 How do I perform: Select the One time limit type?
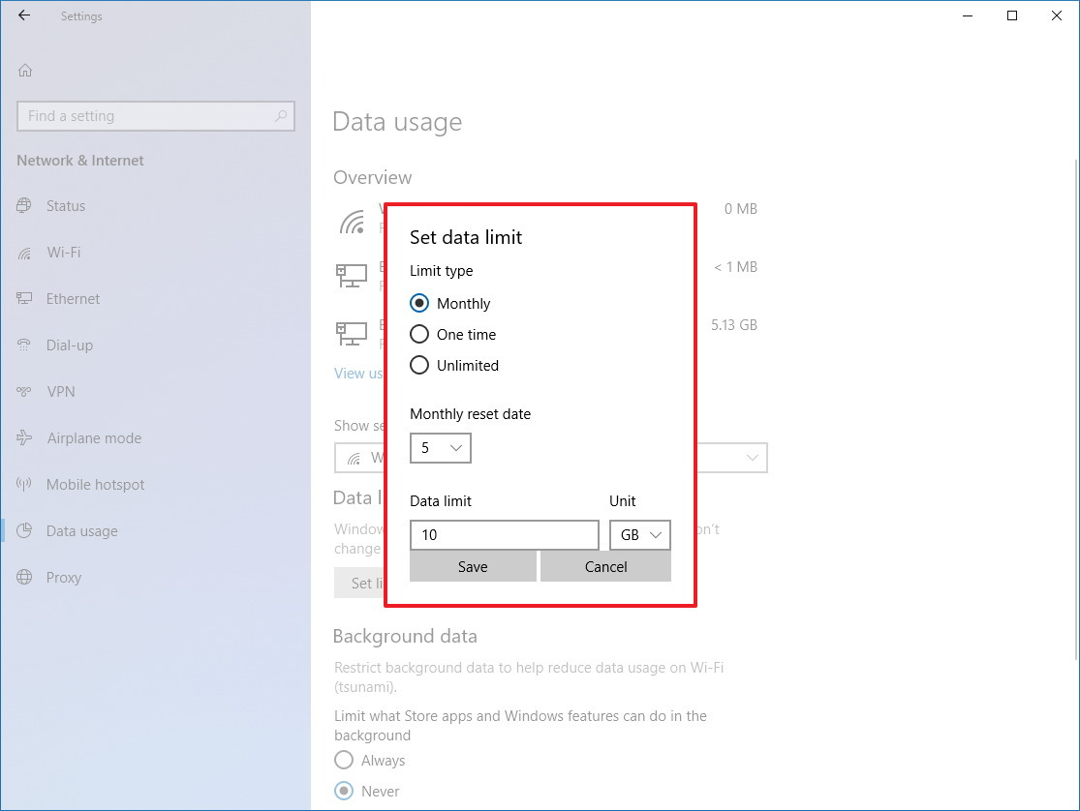pyautogui.click(x=419, y=335)
